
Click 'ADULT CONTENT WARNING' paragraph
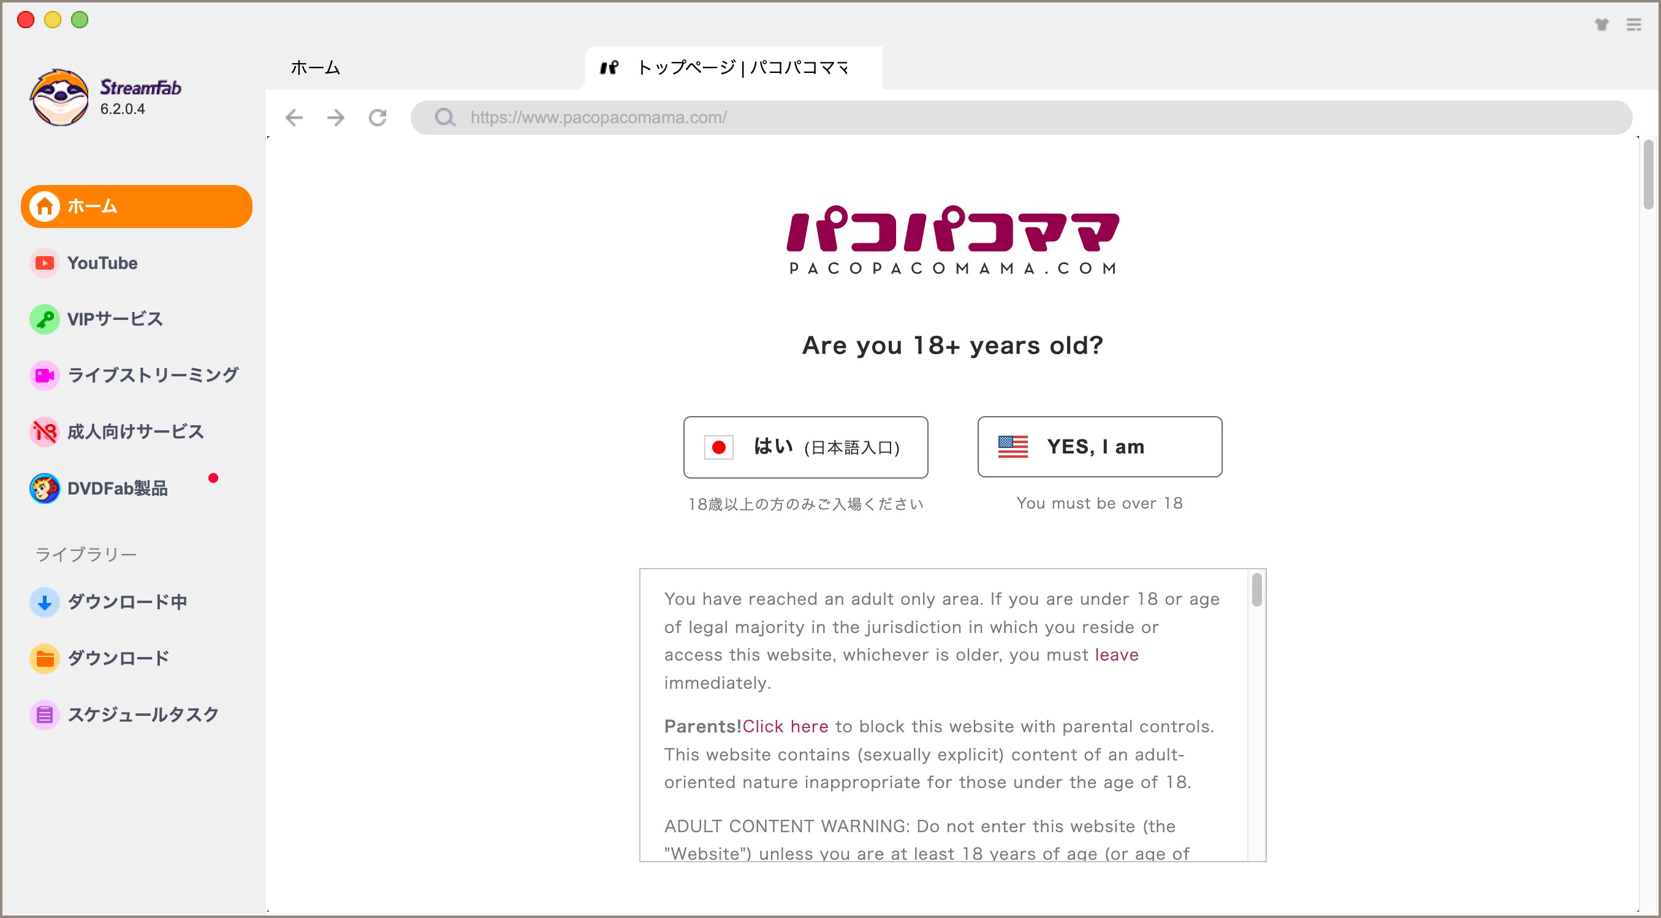coord(928,840)
